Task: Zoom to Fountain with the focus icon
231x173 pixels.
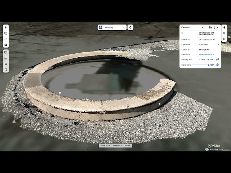Action: coord(214,27)
